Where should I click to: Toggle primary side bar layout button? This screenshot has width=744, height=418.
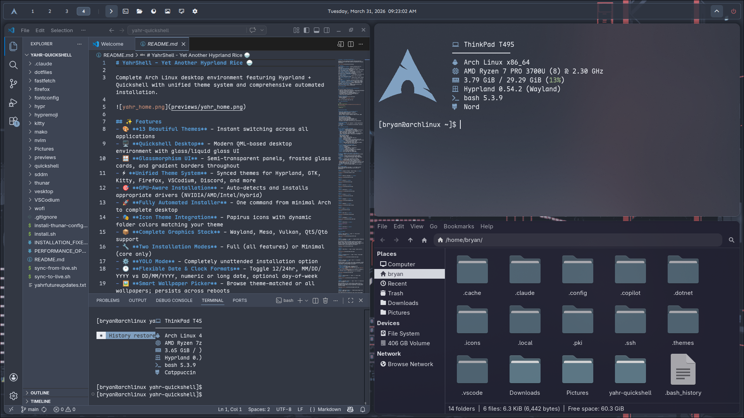[307, 30]
